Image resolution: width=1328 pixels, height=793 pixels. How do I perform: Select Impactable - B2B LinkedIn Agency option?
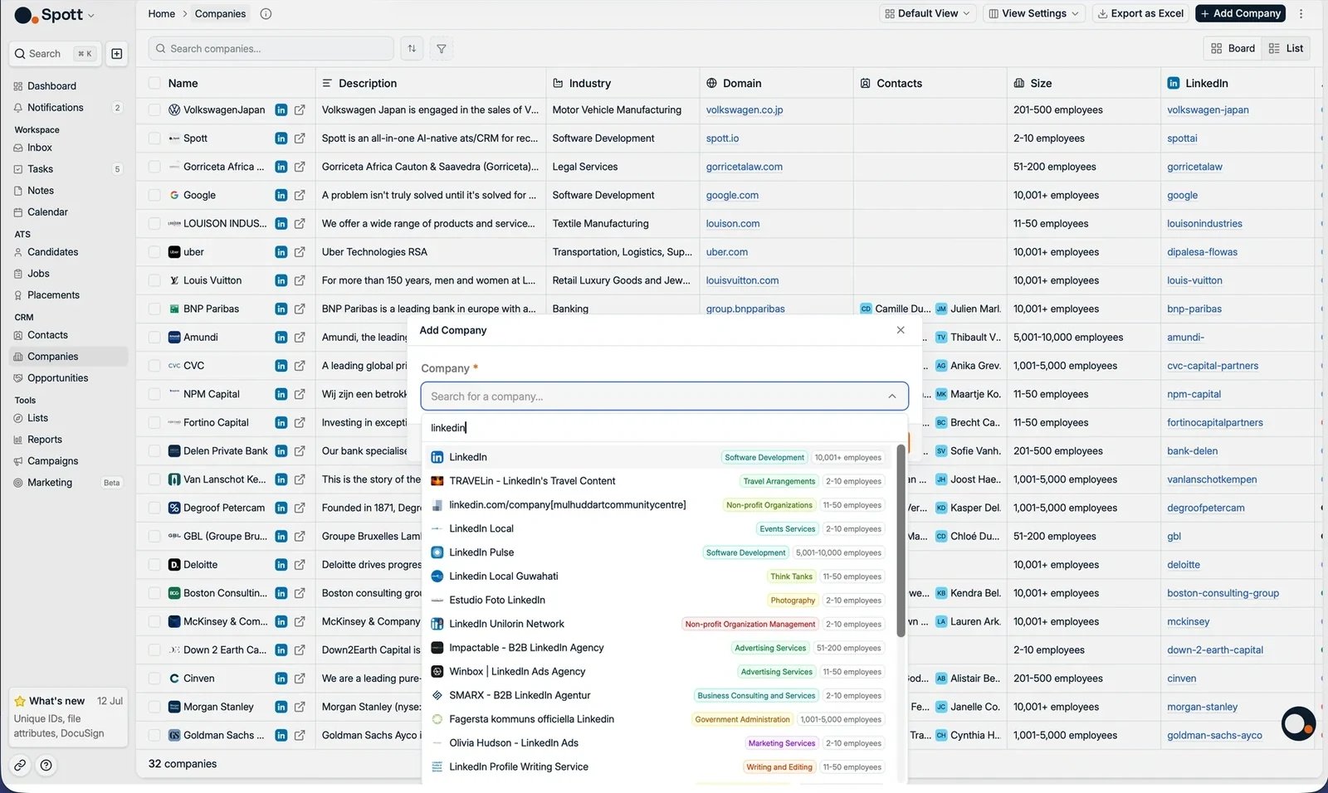pyautogui.click(x=659, y=648)
